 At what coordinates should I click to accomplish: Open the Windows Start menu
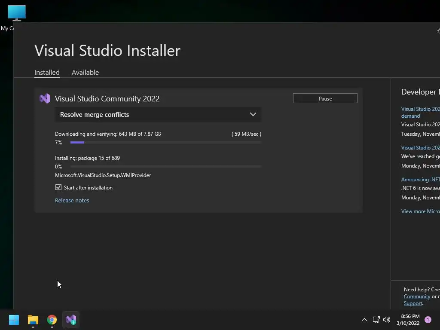pyautogui.click(x=14, y=320)
